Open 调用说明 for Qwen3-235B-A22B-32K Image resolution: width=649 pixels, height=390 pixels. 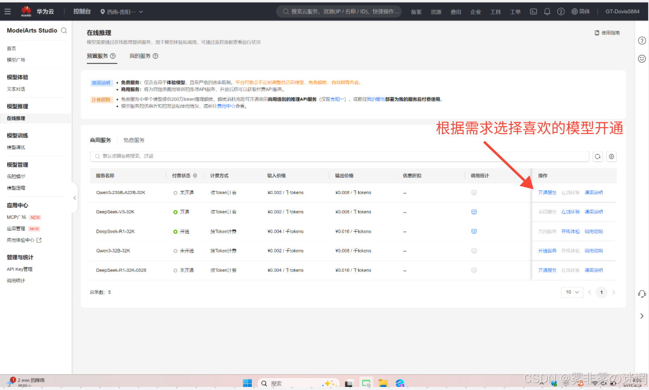point(593,193)
